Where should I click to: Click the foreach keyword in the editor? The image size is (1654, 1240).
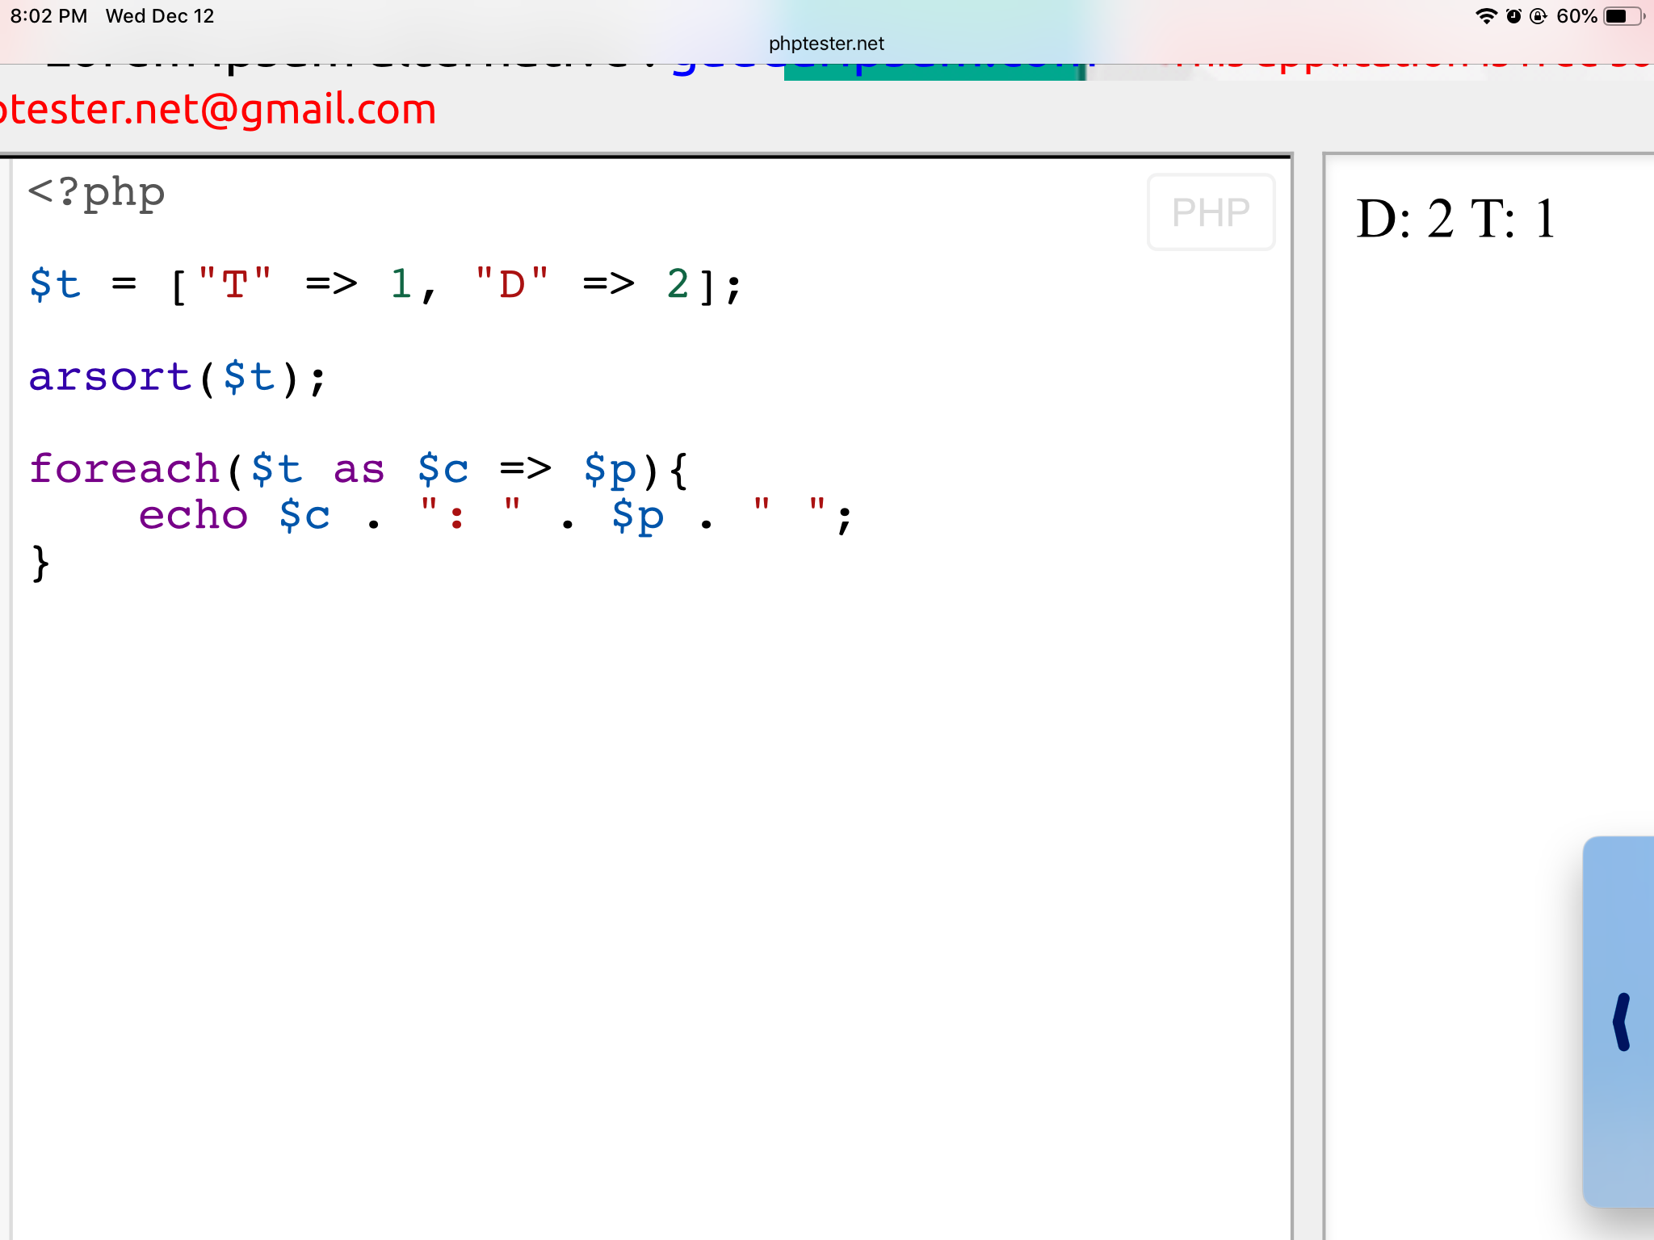[124, 468]
